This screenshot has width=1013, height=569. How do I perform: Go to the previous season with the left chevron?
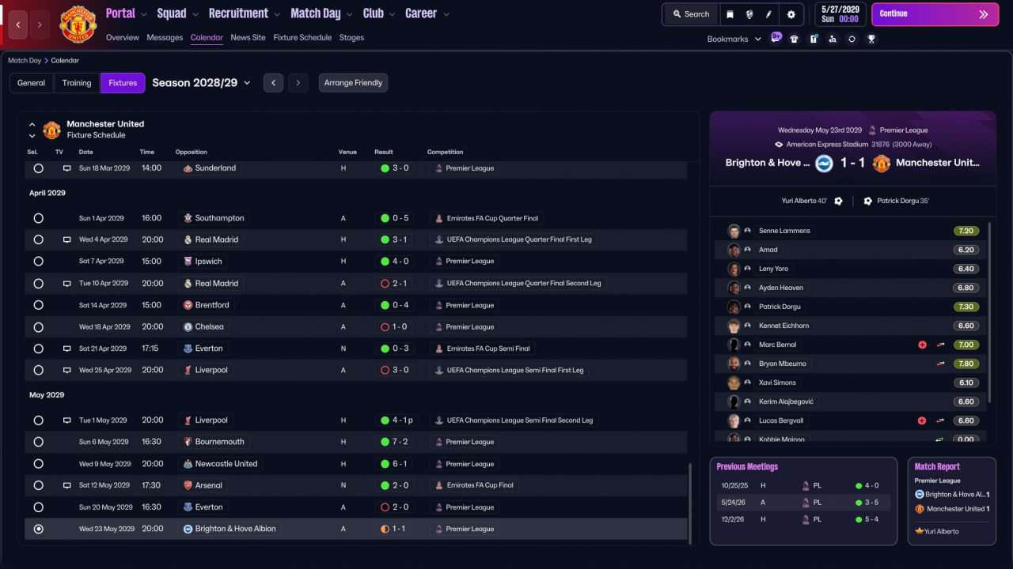(x=273, y=83)
